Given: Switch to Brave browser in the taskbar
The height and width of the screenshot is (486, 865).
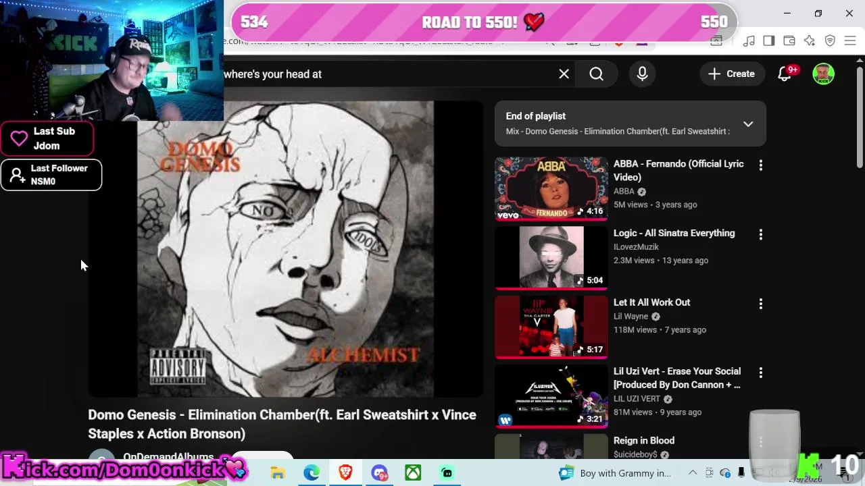Looking at the screenshot, I should tap(345, 473).
